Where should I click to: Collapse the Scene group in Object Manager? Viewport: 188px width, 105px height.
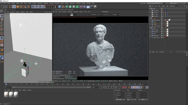150,28
